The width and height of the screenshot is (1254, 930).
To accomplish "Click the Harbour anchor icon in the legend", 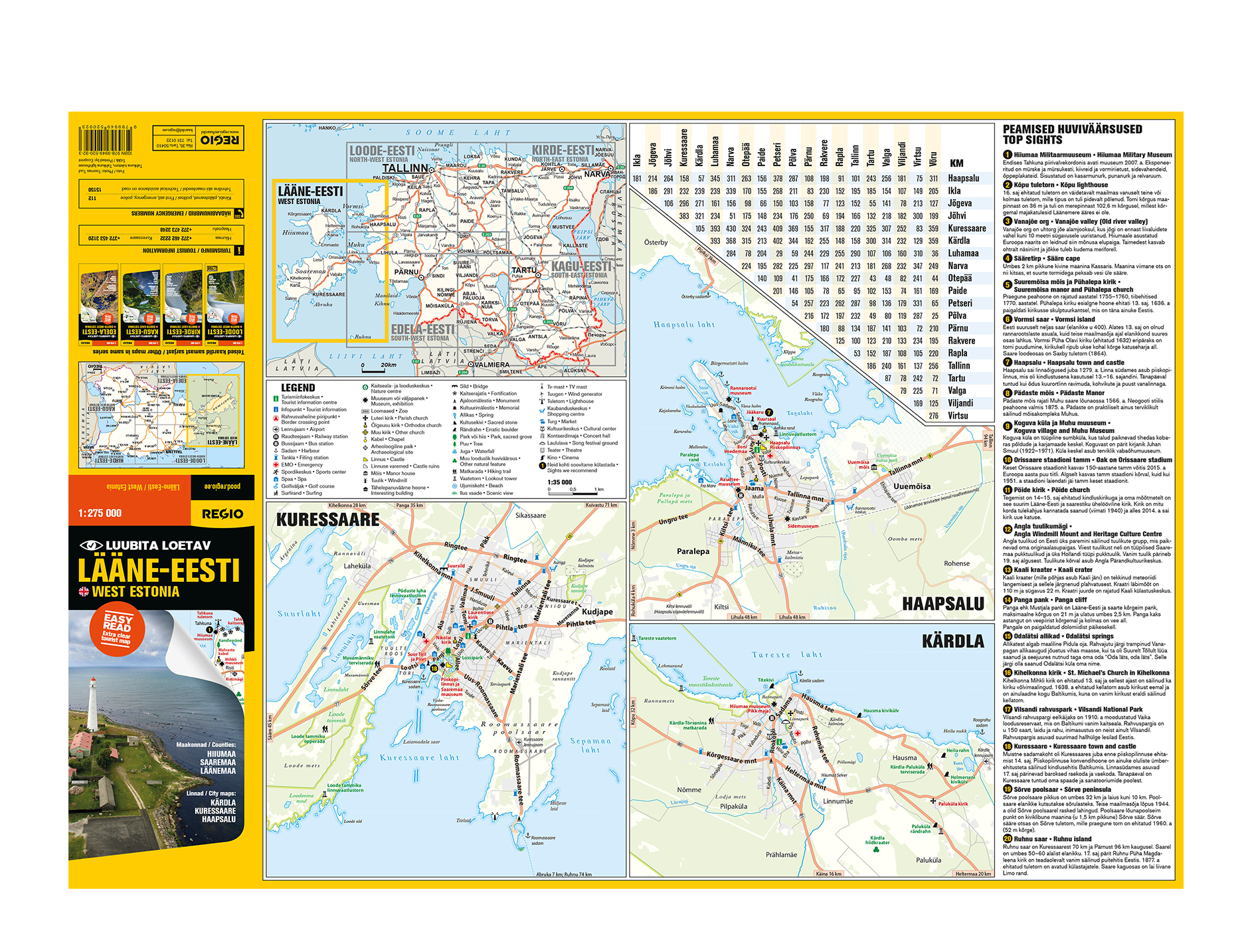I will (276, 450).
